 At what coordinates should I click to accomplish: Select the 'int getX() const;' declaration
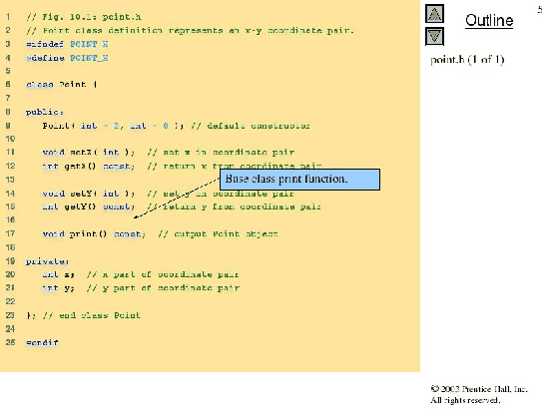(x=89, y=166)
